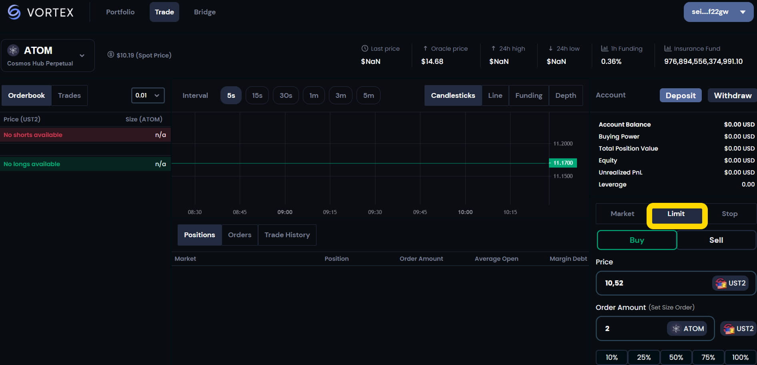Select the 1m chart interval
This screenshot has width=757, height=365.
[314, 95]
